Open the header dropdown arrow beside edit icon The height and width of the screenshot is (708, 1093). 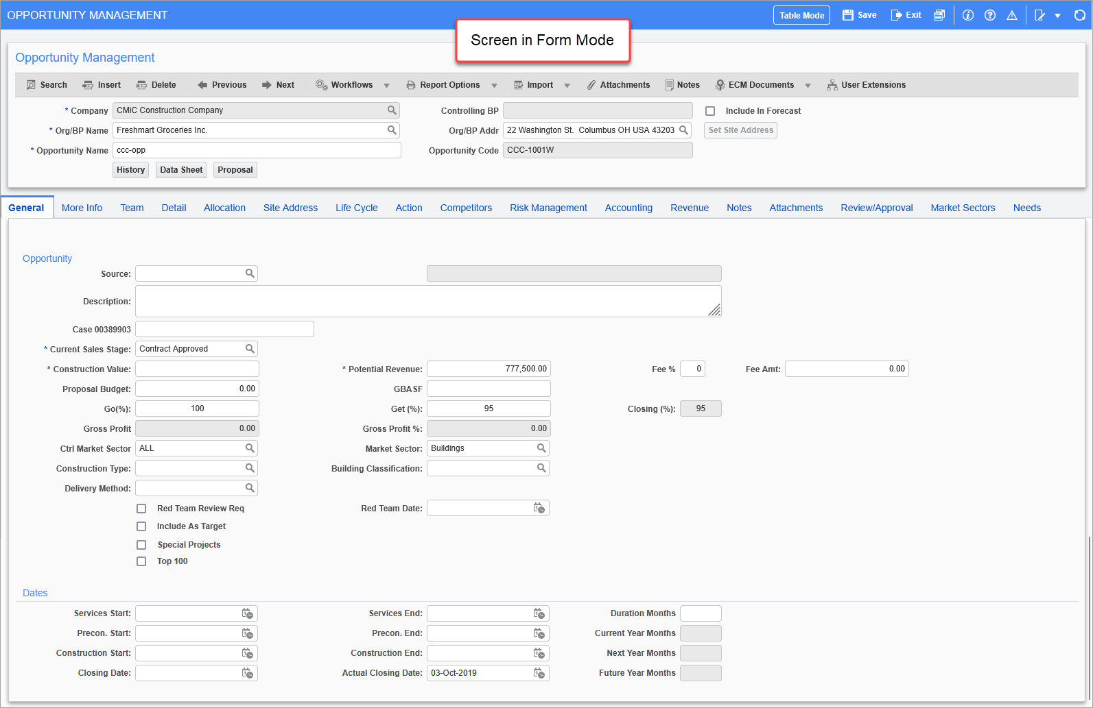point(1057,16)
